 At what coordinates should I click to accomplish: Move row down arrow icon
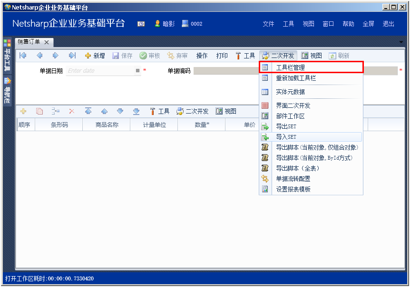120,111
